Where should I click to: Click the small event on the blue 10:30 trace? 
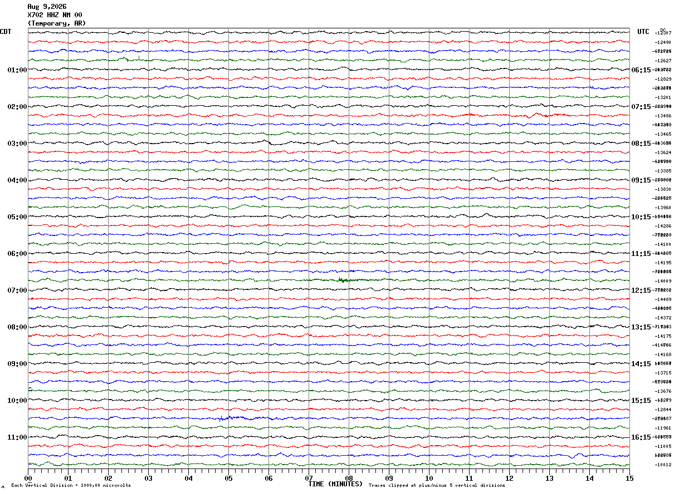(x=233, y=417)
